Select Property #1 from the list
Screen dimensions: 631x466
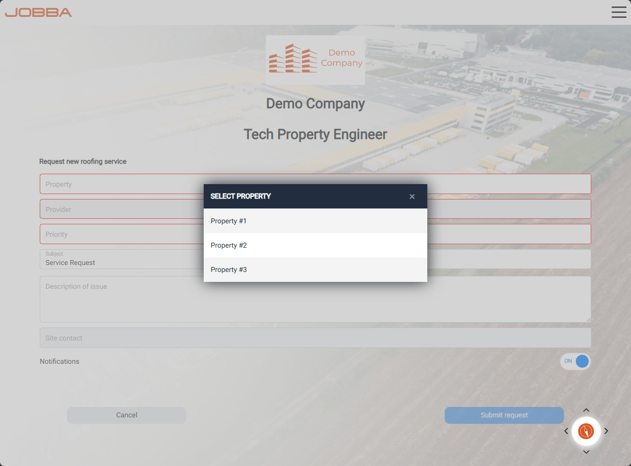point(315,221)
